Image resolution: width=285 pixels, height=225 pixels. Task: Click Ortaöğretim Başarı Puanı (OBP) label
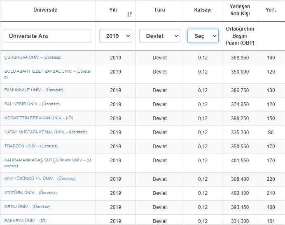240,36
